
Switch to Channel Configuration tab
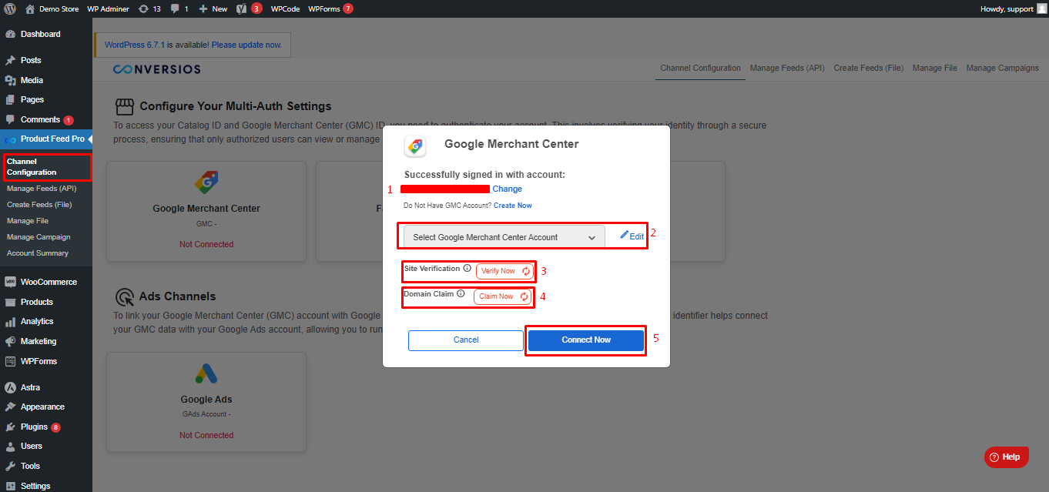[700, 68]
